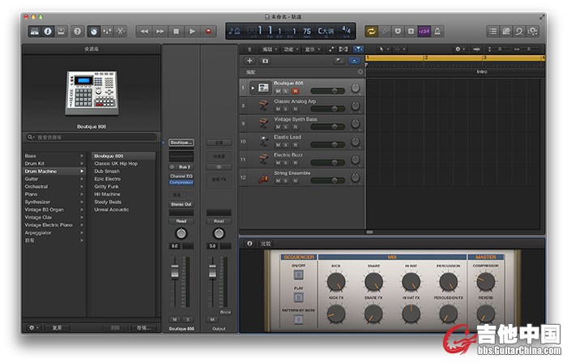Open the pointer tool dropdown menu
Image resolution: width=567 pixels, height=363 pixels.
pos(383,49)
